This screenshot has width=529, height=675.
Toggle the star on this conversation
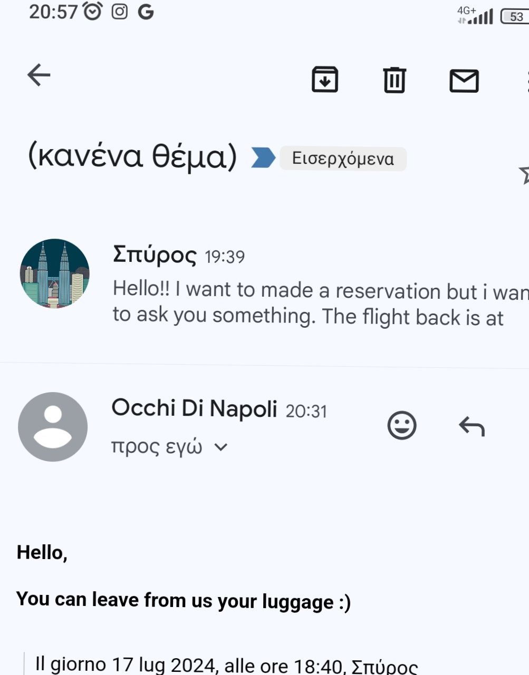(524, 174)
